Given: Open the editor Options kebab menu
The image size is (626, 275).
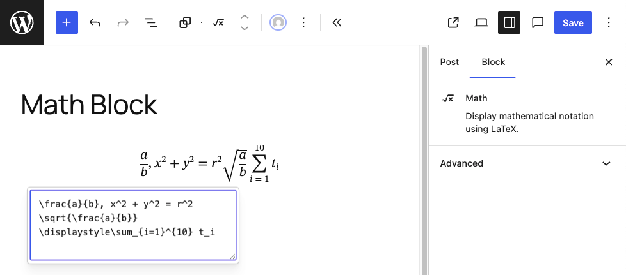Looking at the screenshot, I should (x=608, y=22).
